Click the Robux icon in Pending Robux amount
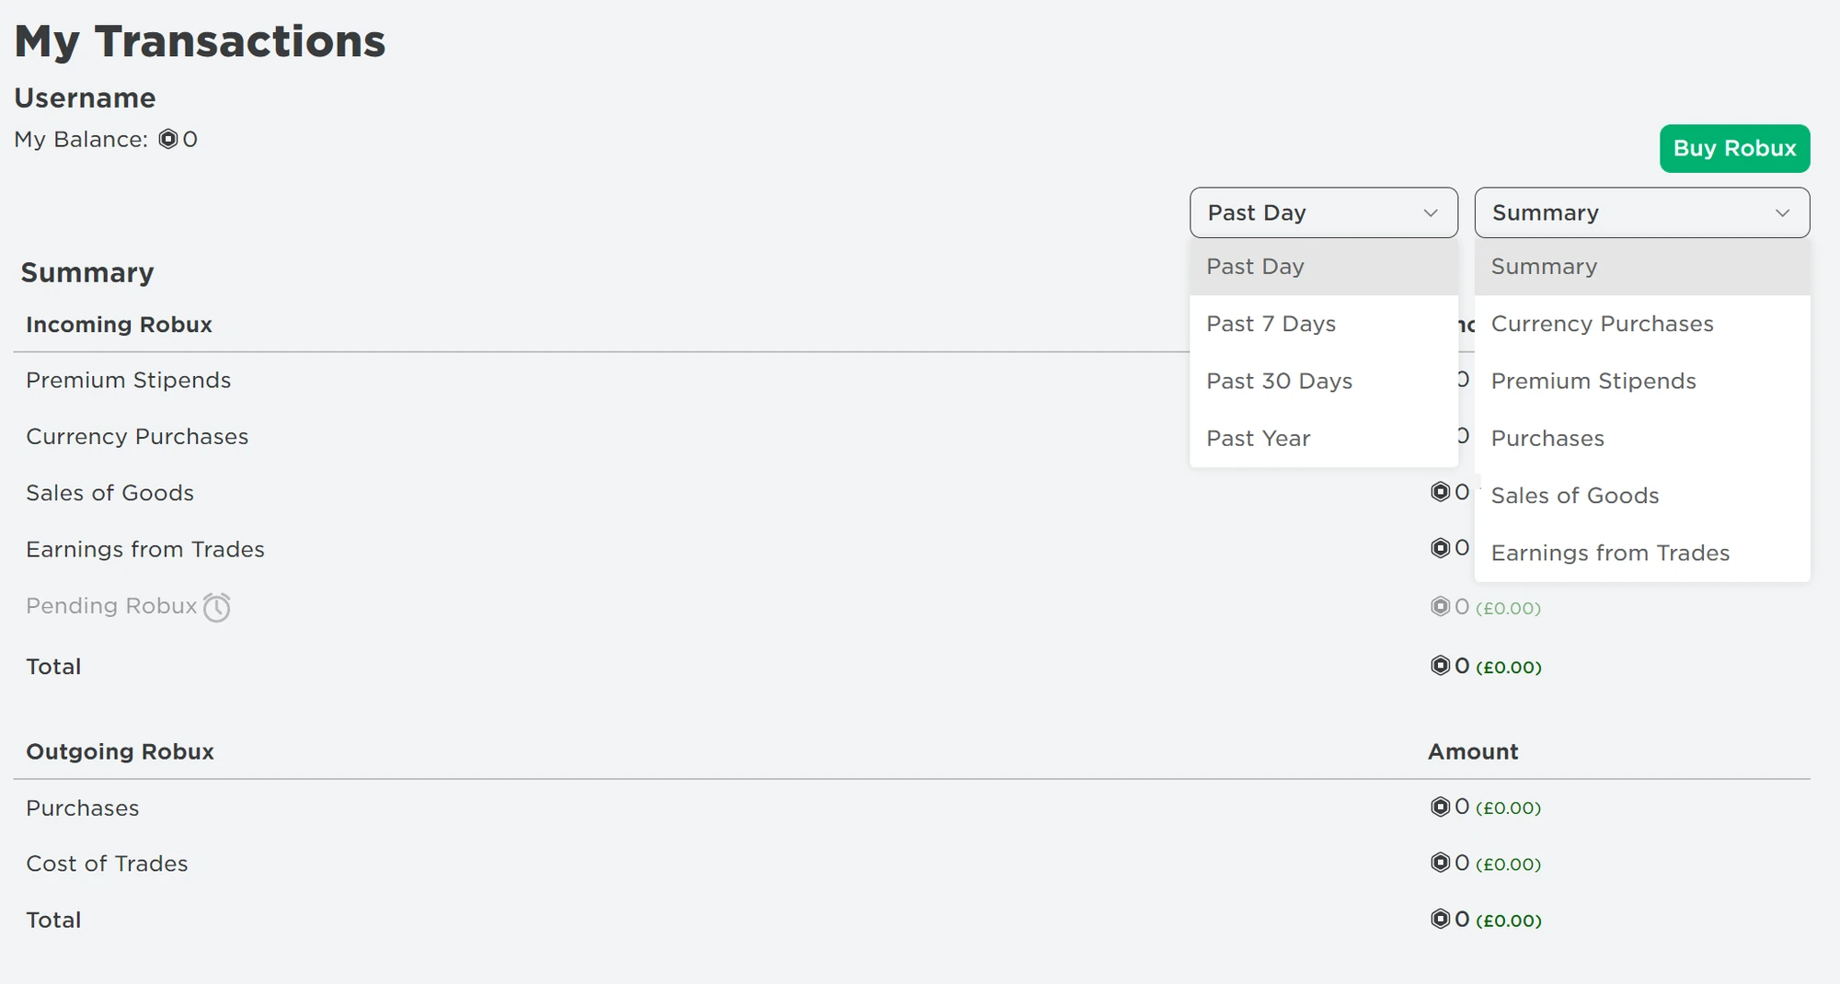This screenshot has width=1840, height=984. (x=1440, y=606)
